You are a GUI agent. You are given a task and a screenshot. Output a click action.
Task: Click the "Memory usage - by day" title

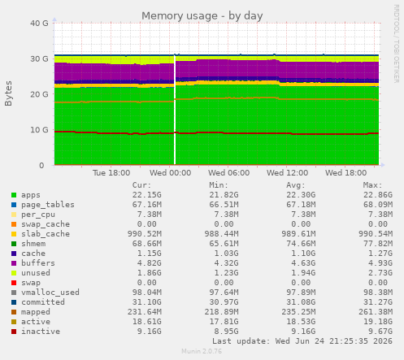pos(202,16)
